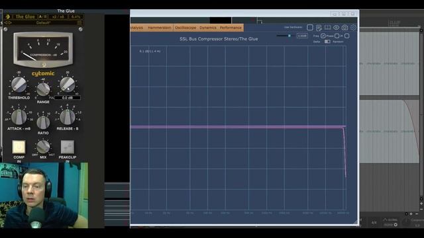Click the Range knob
The height and width of the screenshot is (238, 424).
tap(43, 89)
